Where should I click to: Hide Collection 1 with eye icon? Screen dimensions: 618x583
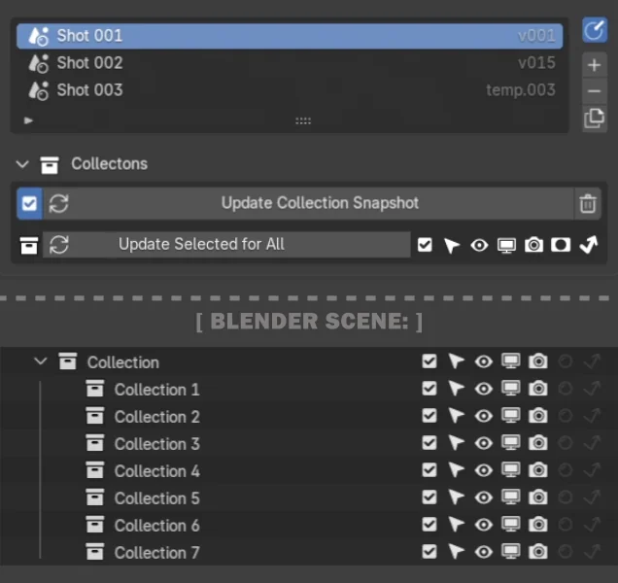(484, 389)
